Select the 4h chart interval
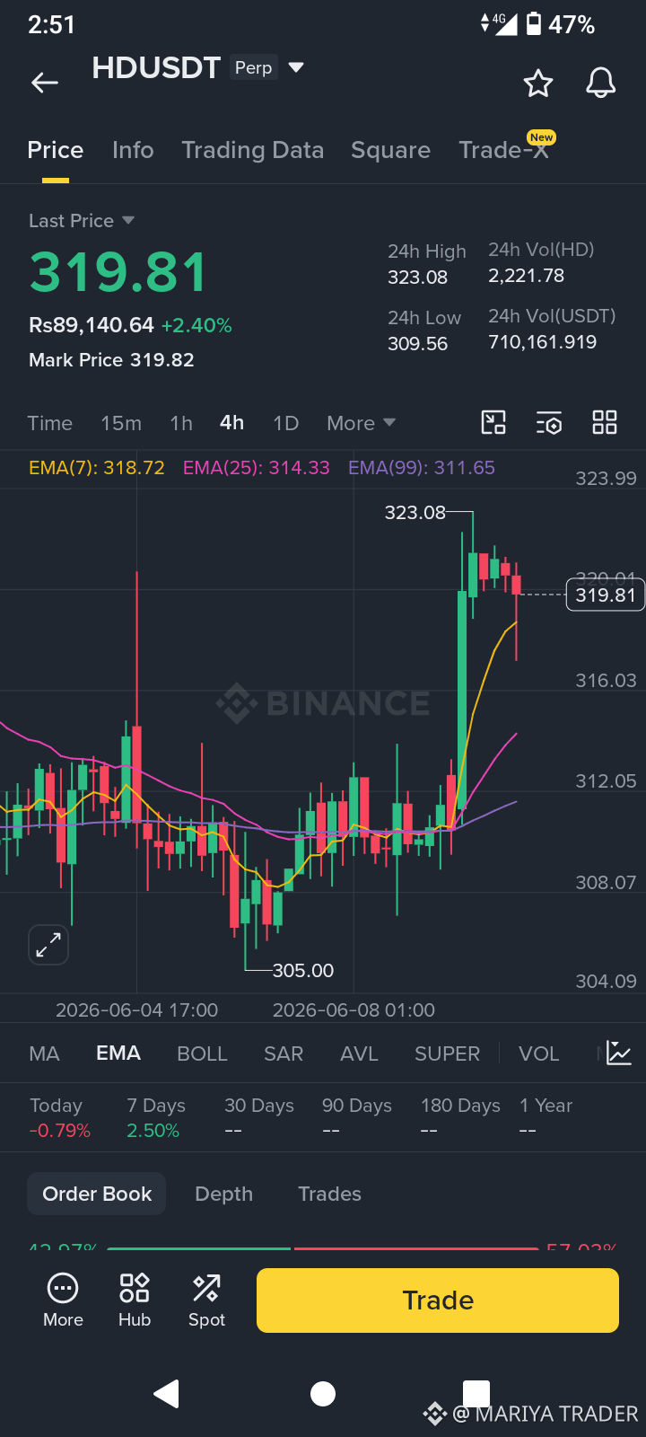 coord(232,423)
